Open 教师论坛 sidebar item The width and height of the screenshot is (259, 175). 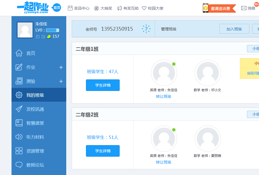(39, 165)
